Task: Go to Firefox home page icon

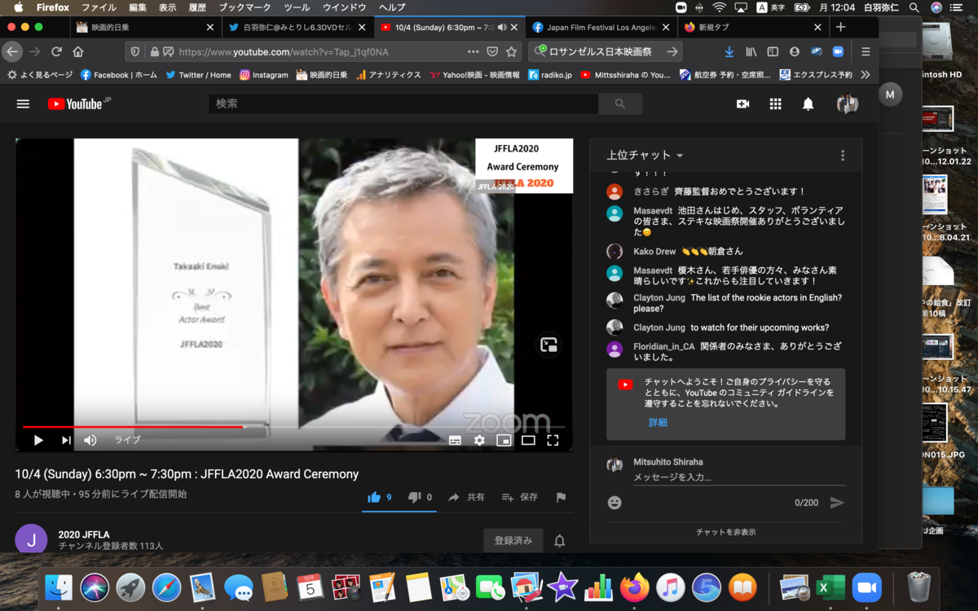Action: tap(78, 51)
